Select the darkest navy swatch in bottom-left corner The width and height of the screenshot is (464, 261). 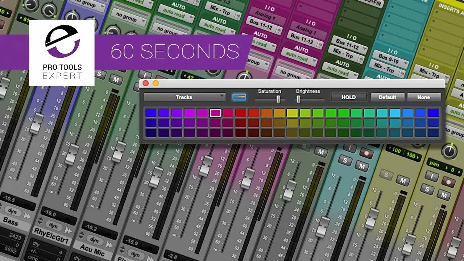tap(151, 133)
